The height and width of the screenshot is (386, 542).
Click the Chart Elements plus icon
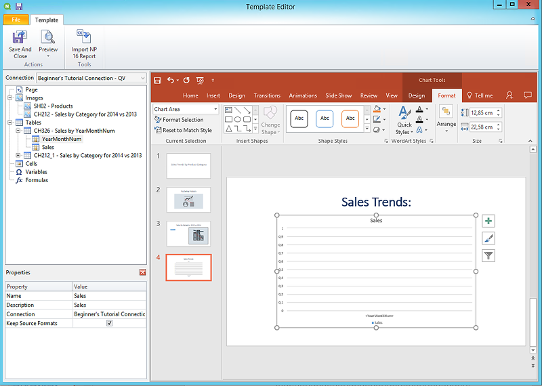pyautogui.click(x=488, y=221)
